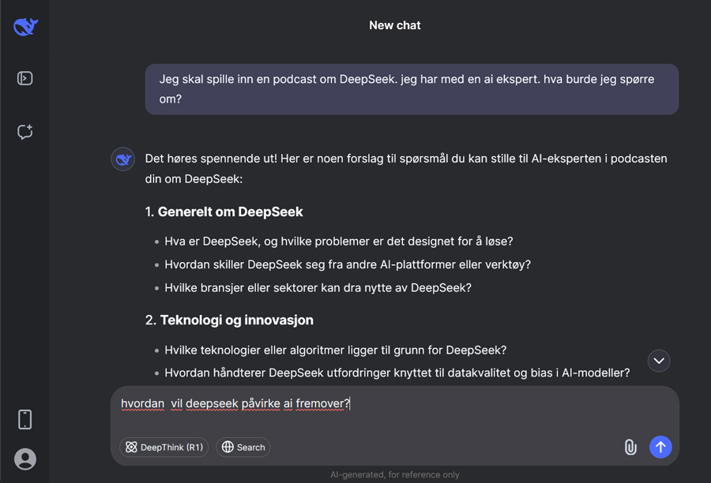
Task: Open the sidebar panel toggle icon
Action: [25, 78]
